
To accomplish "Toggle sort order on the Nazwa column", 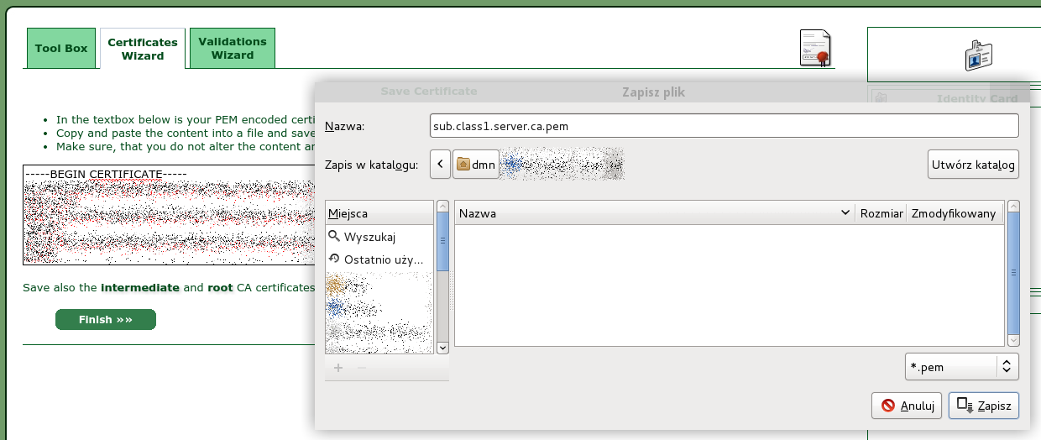I will click(653, 213).
